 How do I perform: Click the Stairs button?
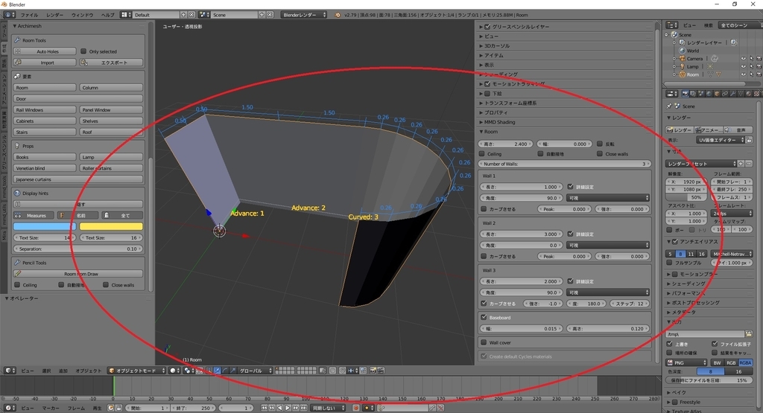[x=45, y=132]
